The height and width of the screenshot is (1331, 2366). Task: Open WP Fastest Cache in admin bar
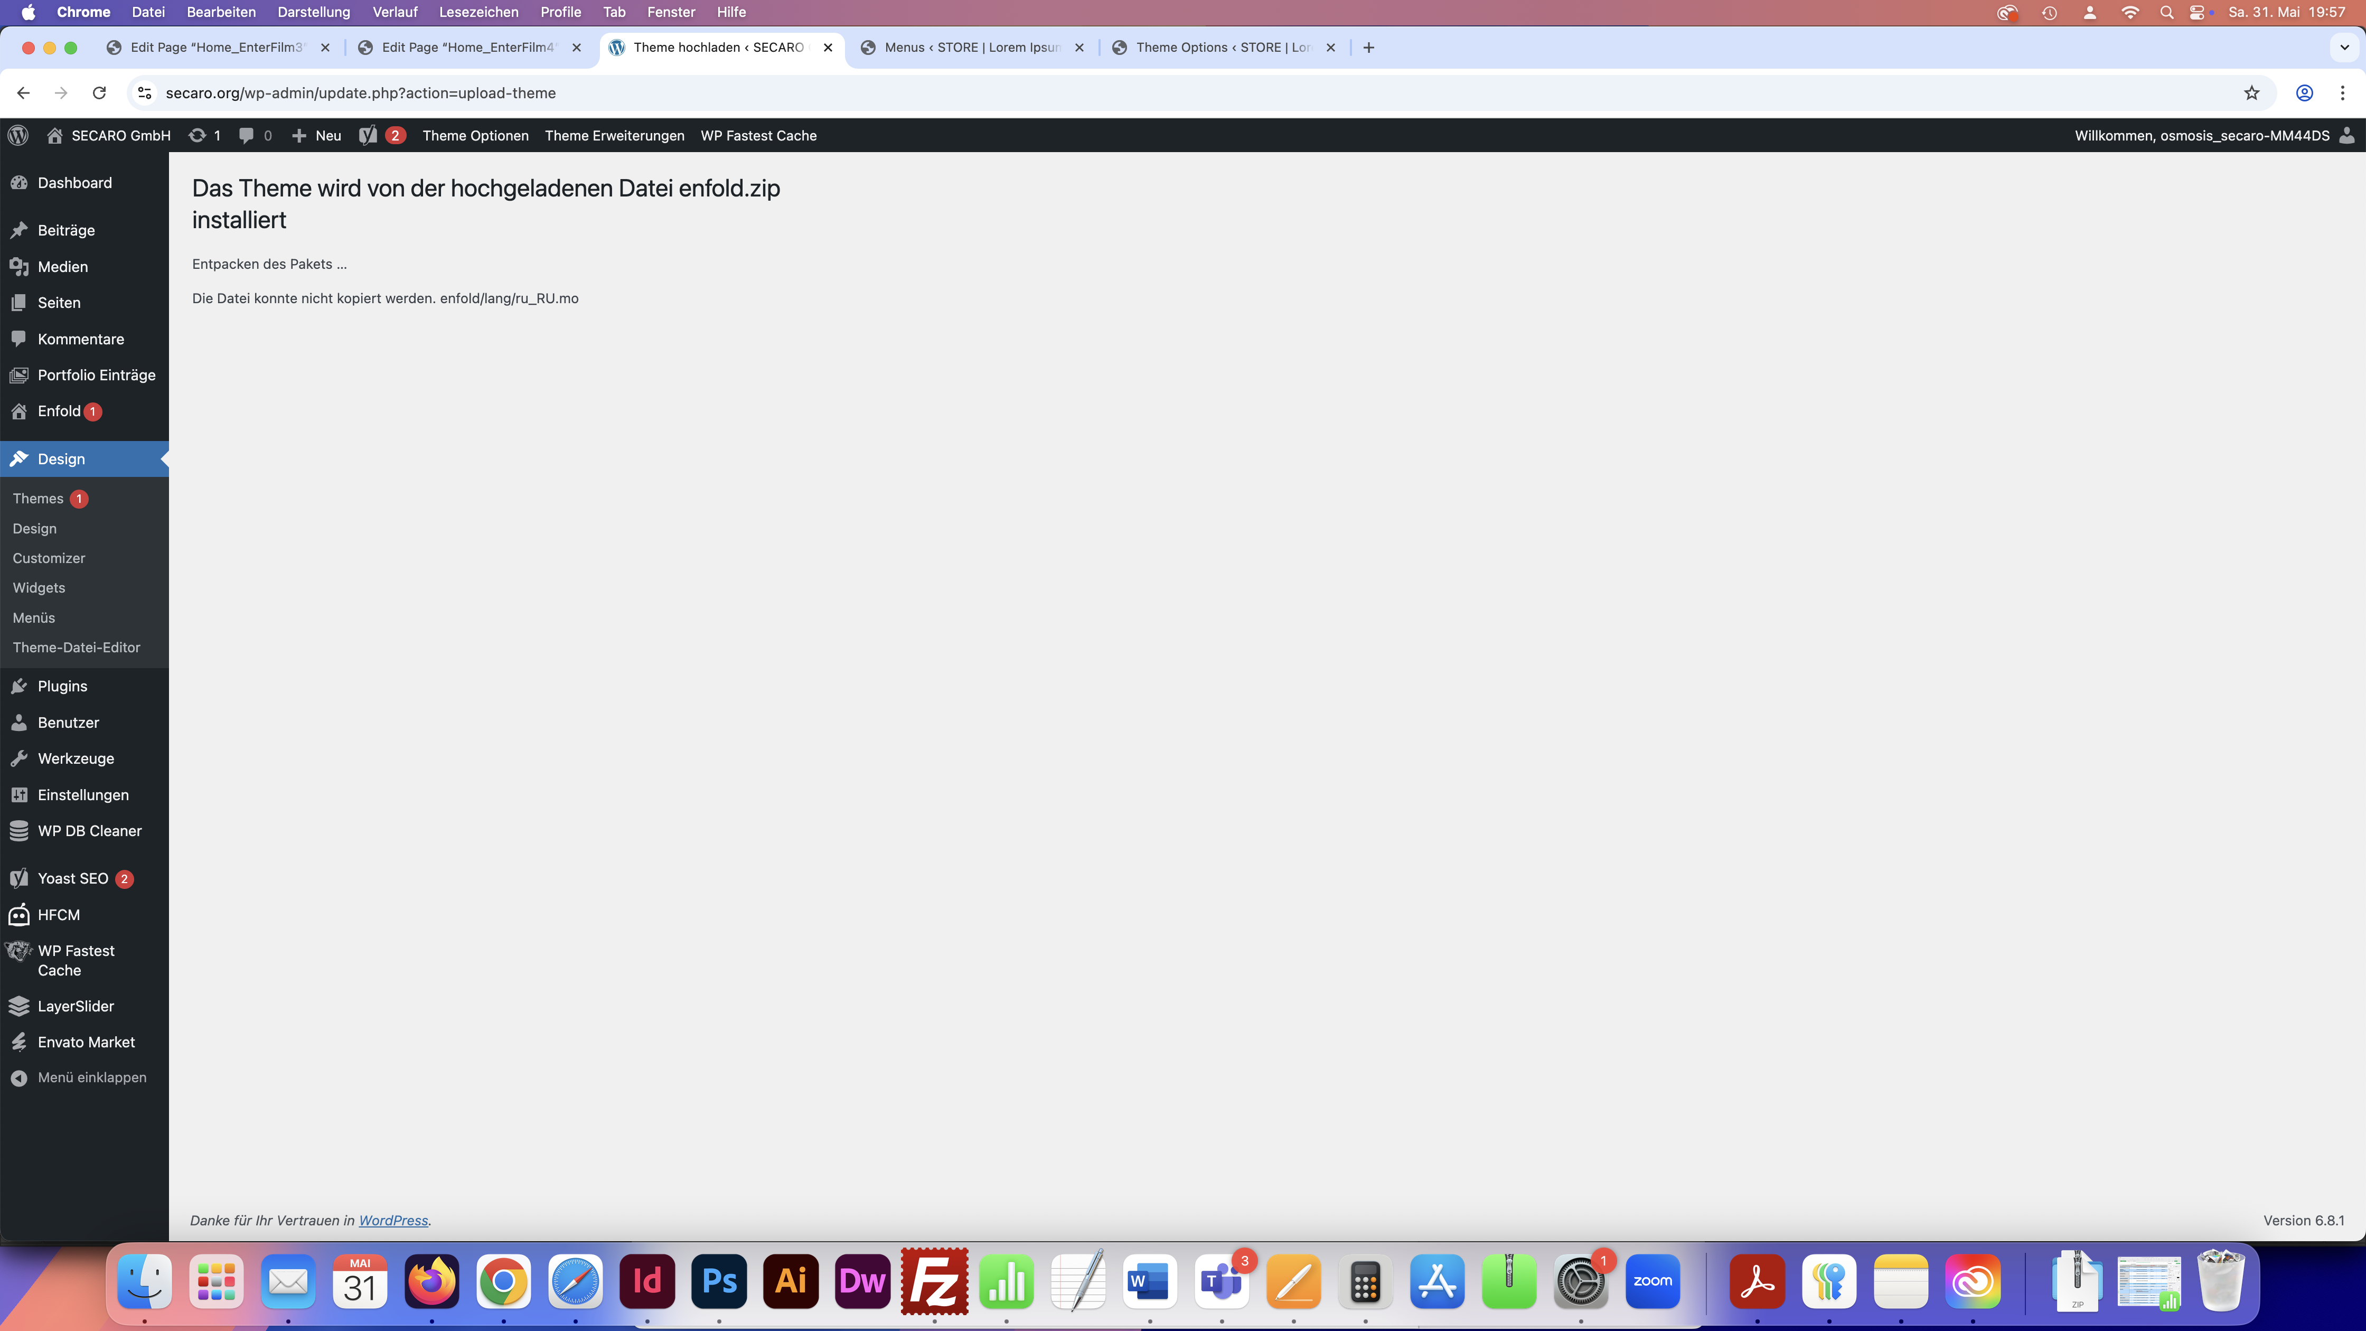pos(759,135)
